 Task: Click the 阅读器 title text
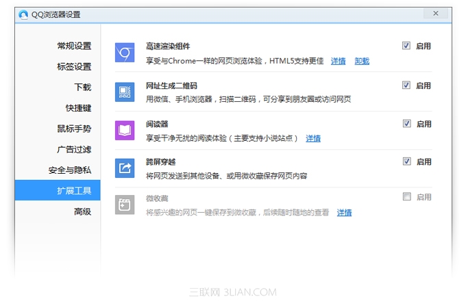pos(157,124)
